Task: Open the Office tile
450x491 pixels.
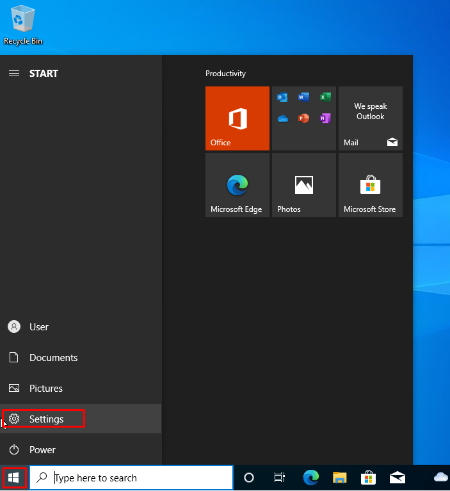Action: [x=237, y=118]
